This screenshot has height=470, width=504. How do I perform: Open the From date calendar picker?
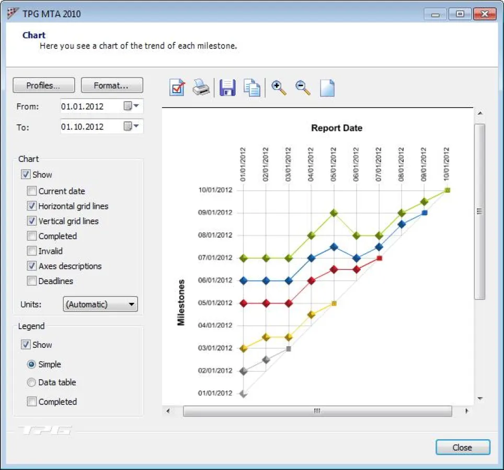(131, 107)
